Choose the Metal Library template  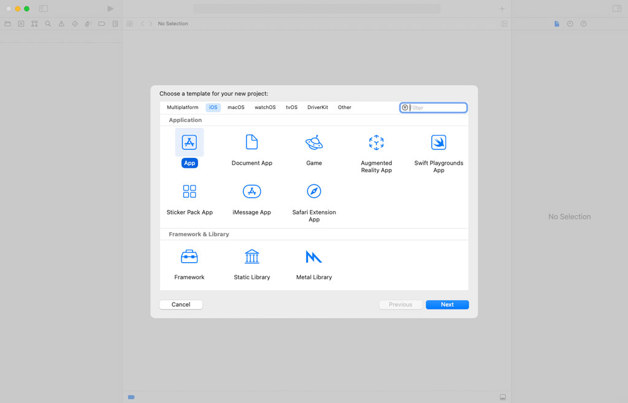point(314,256)
